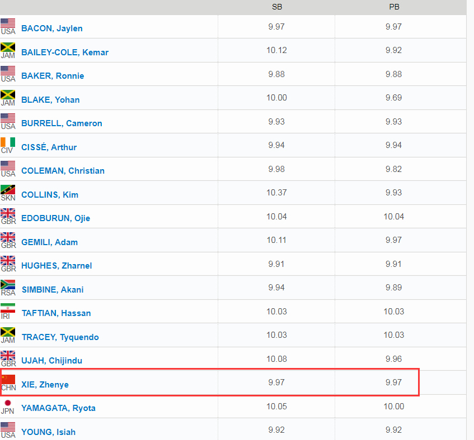The width and height of the screenshot is (474, 440).
Task: Click Yohan Blake's 9.69 personal best cell
Action: click(x=393, y=98)
